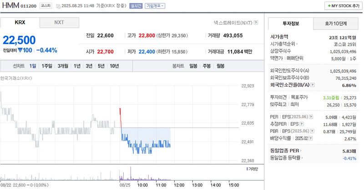Select the 10년 chart period
Viewport: 364px width, 190px height.
(114, 66)
